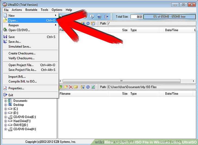Click the floppy Save icon in menu

5,37
